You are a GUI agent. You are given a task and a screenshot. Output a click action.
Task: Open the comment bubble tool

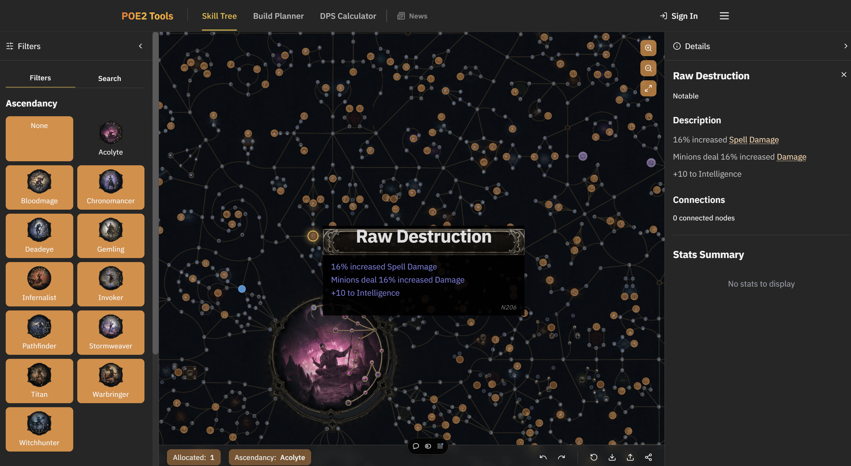(x=416, y=446)
